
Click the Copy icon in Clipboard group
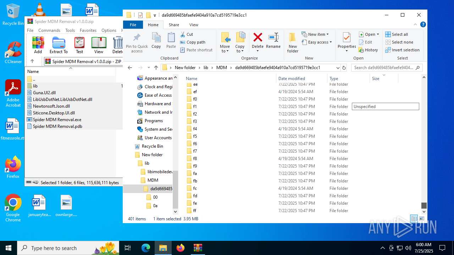point(156,40)
